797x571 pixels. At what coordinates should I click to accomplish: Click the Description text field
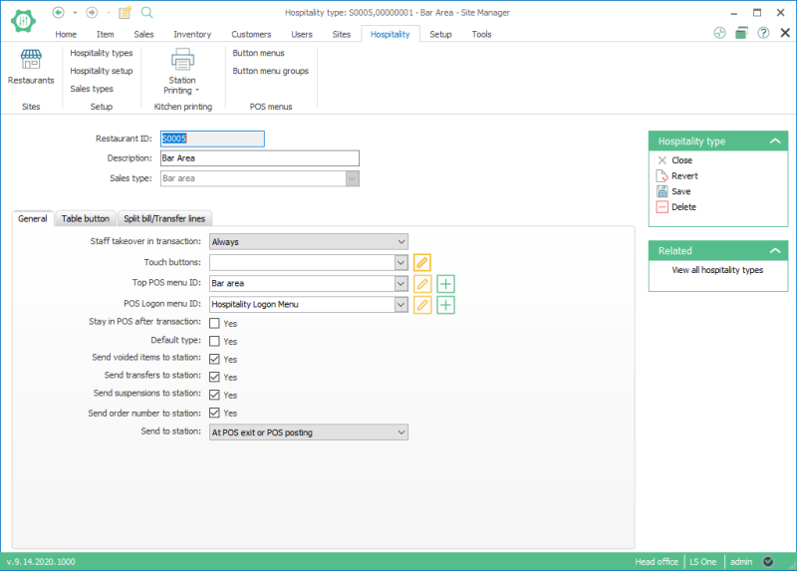260,158
